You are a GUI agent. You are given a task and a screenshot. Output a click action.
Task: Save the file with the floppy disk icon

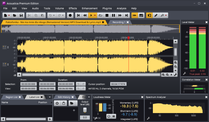(21, 15)
